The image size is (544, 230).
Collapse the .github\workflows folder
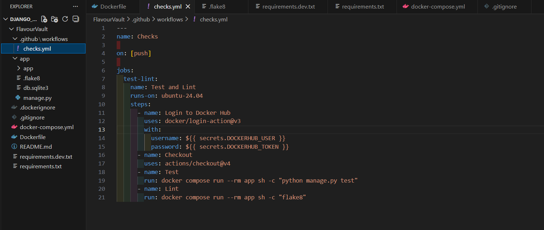tap(15, 39)
